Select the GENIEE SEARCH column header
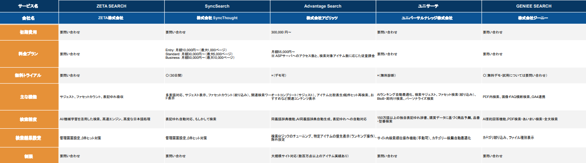This screenshot has height=163, width=586. pyautogui.click(x=534, y=6)
